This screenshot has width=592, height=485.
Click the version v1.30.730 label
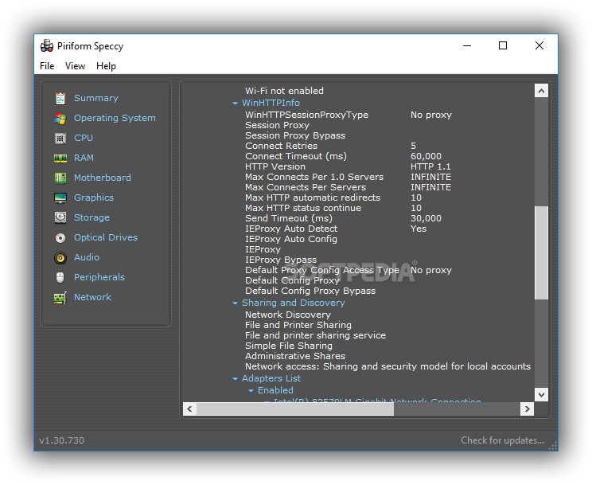point(61,440)
